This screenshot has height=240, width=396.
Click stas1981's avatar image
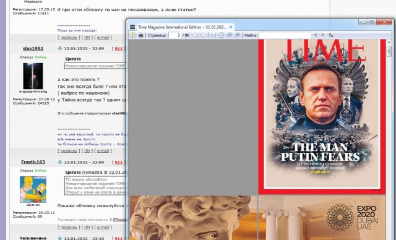click(33, 76)
